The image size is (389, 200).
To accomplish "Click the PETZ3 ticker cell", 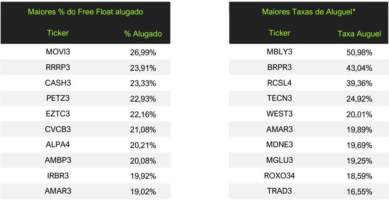I will (x=58, y=98).
